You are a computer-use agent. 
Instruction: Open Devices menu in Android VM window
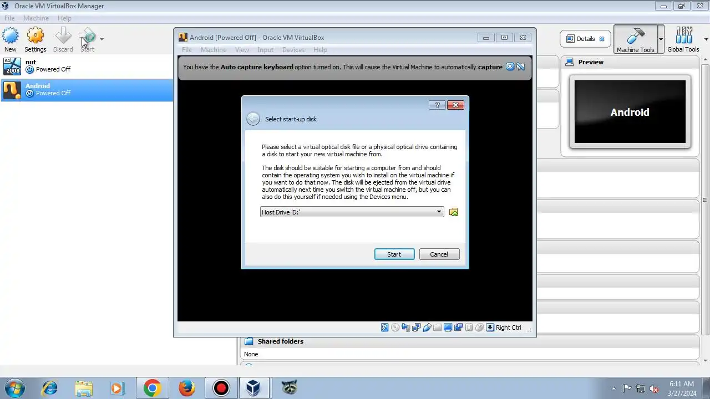(293, 50)
